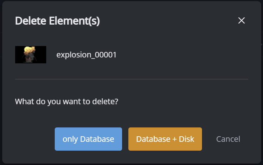Select the explosion_00001 element name
Screen dimensions: 263x165
pos(86,55)
